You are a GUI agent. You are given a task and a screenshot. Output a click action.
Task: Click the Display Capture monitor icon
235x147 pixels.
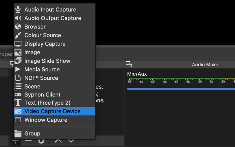pyautogui.click(x=18, y=44)
